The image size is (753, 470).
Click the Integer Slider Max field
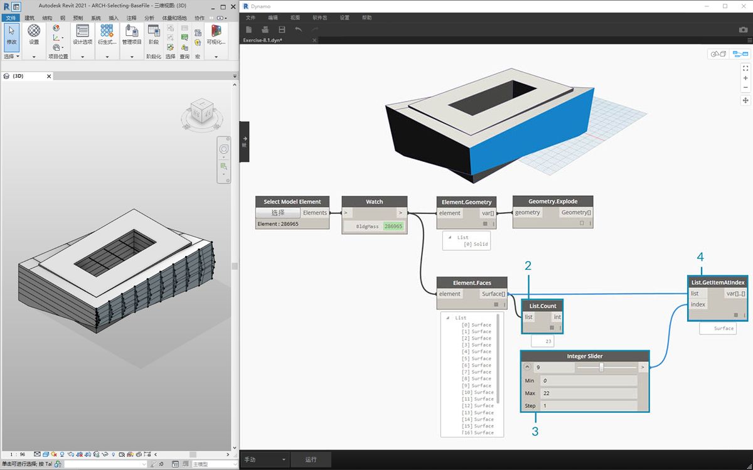588,393
